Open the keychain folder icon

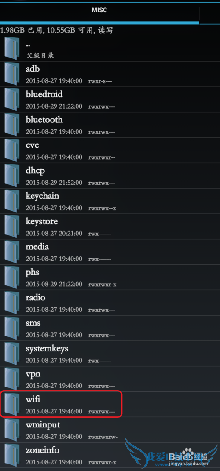pos(12,201)
